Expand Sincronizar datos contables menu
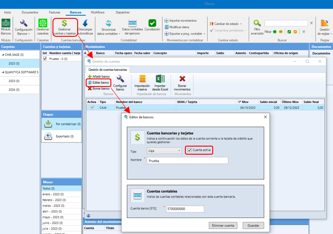333x234 pixels. [109, 27]
